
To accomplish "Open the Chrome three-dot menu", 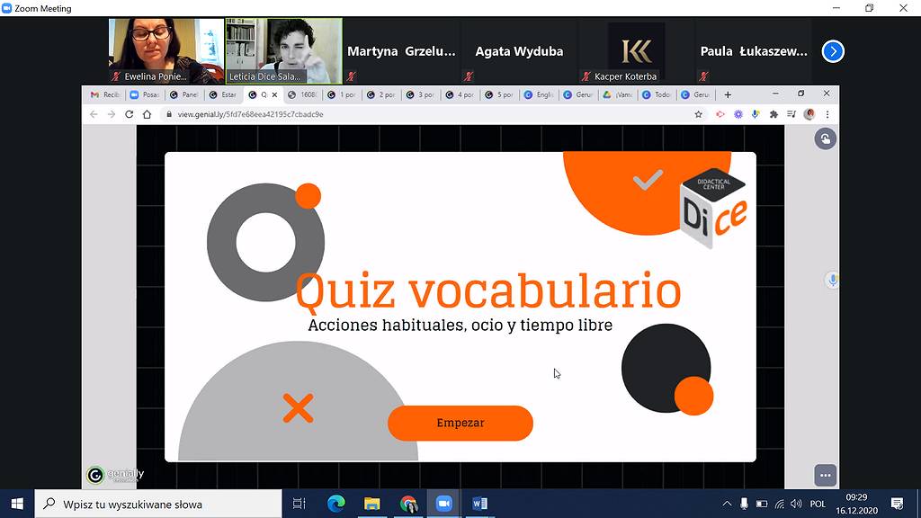I will click(827, 114).
